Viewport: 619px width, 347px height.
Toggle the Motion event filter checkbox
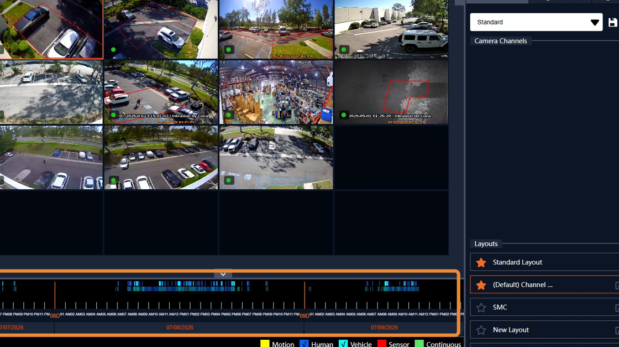[265, 344]
